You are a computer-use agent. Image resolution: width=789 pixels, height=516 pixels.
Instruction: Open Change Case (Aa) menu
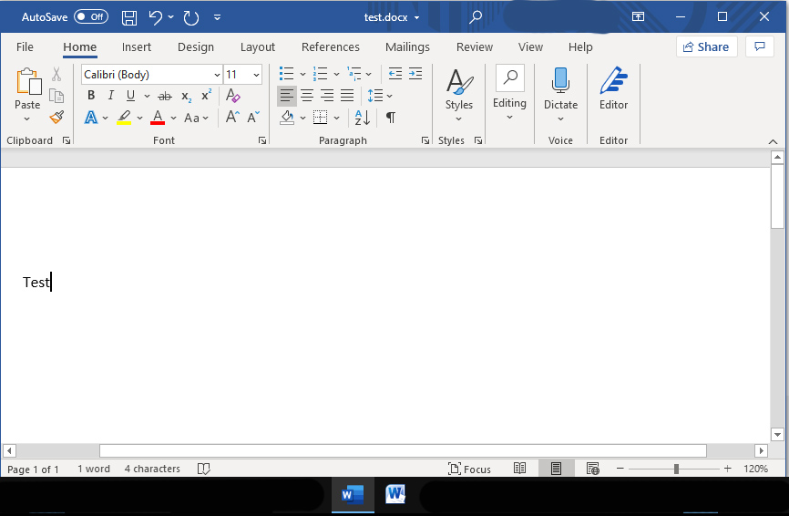[x=196, y=119]
